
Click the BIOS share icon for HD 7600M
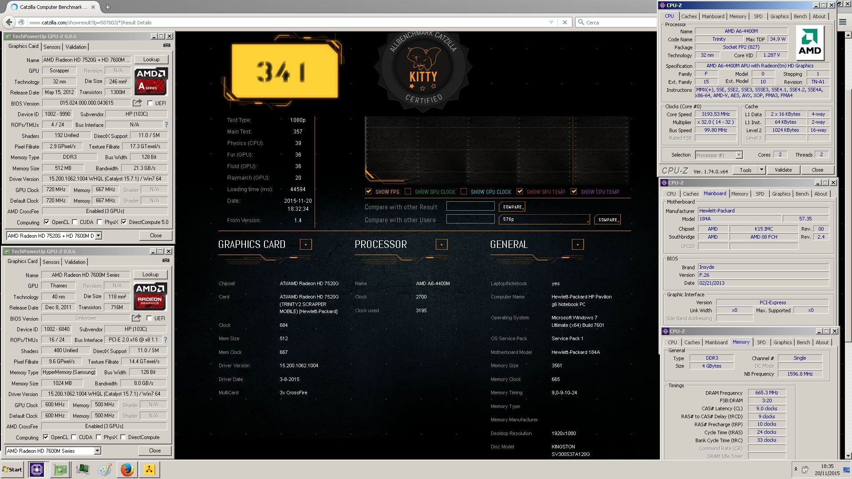[136, 318]
